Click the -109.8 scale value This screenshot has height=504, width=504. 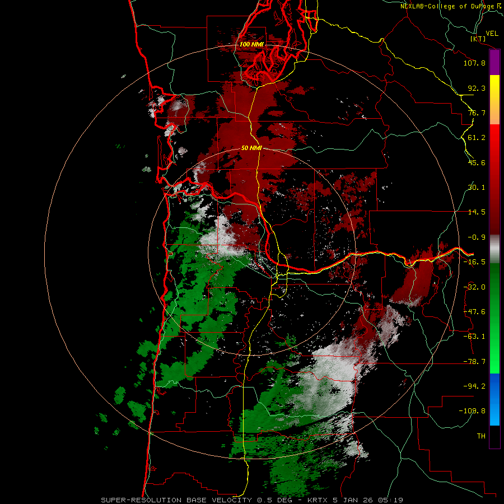(x=472, y=411)
